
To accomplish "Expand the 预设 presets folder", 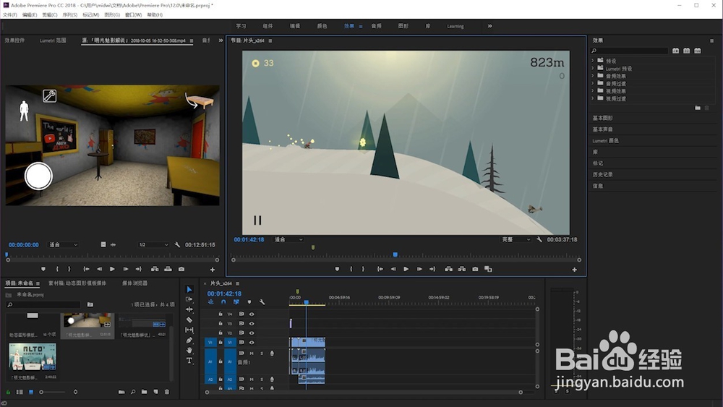I will point(593,61).
